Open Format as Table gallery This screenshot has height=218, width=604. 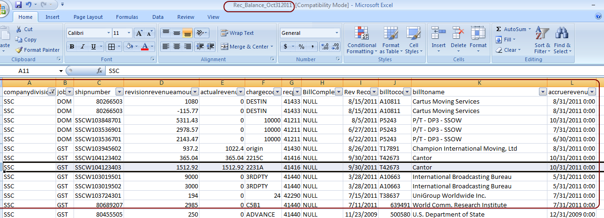click(391, 40)
